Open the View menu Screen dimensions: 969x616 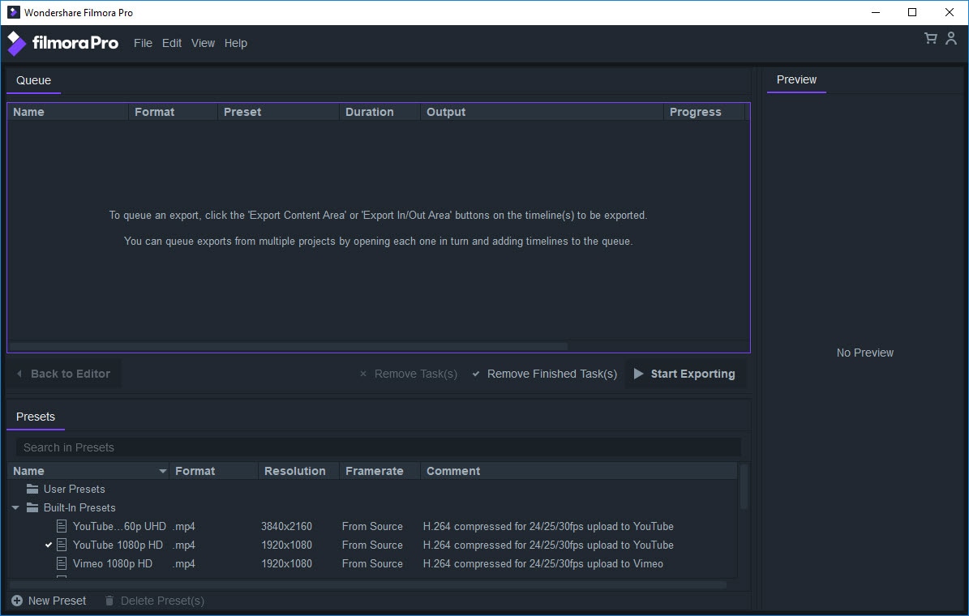pyautogui.click(x=203, y=43)
